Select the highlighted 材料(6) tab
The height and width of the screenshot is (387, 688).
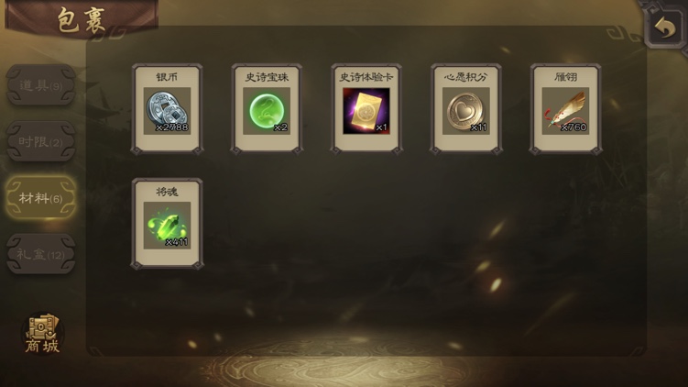[41, 198]
